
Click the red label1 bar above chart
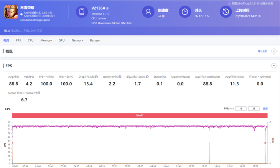(x=140, y=115)
